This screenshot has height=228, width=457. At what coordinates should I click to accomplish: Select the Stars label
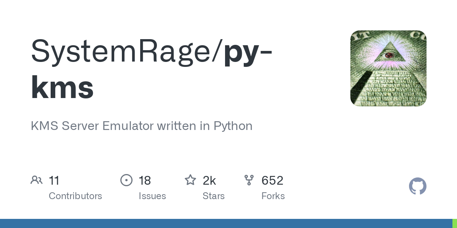(214, 196)
